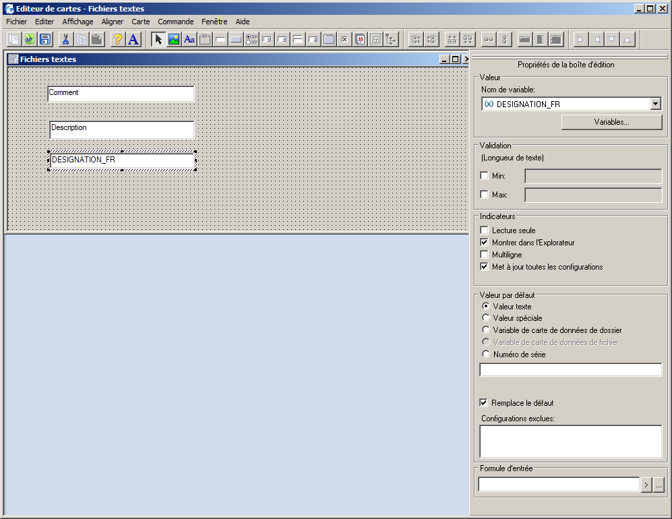
Task: Uncheck Montrer dans l'Explorateur
Action: (485, 242)
